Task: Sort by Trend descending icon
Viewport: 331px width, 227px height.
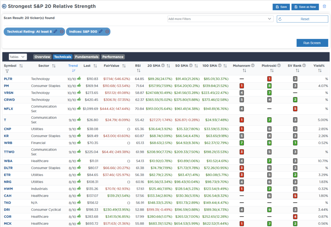Action: [x=73, y=71]
